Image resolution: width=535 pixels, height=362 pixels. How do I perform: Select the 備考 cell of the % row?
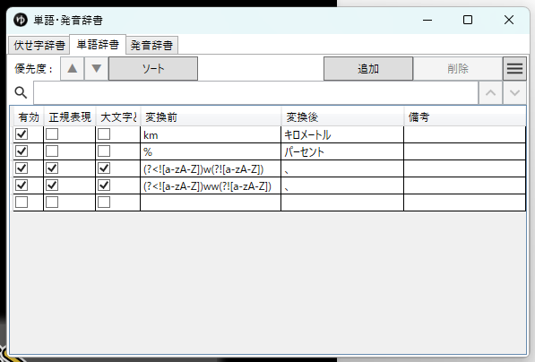(464, 151)
